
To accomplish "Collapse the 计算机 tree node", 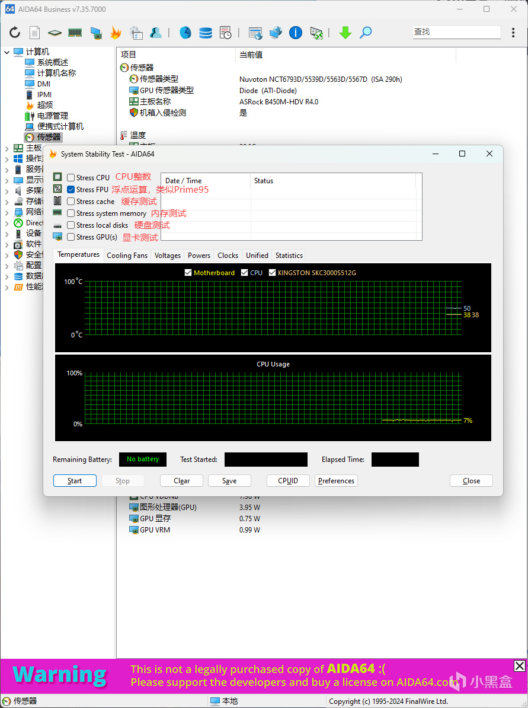I will coord(7,52).
